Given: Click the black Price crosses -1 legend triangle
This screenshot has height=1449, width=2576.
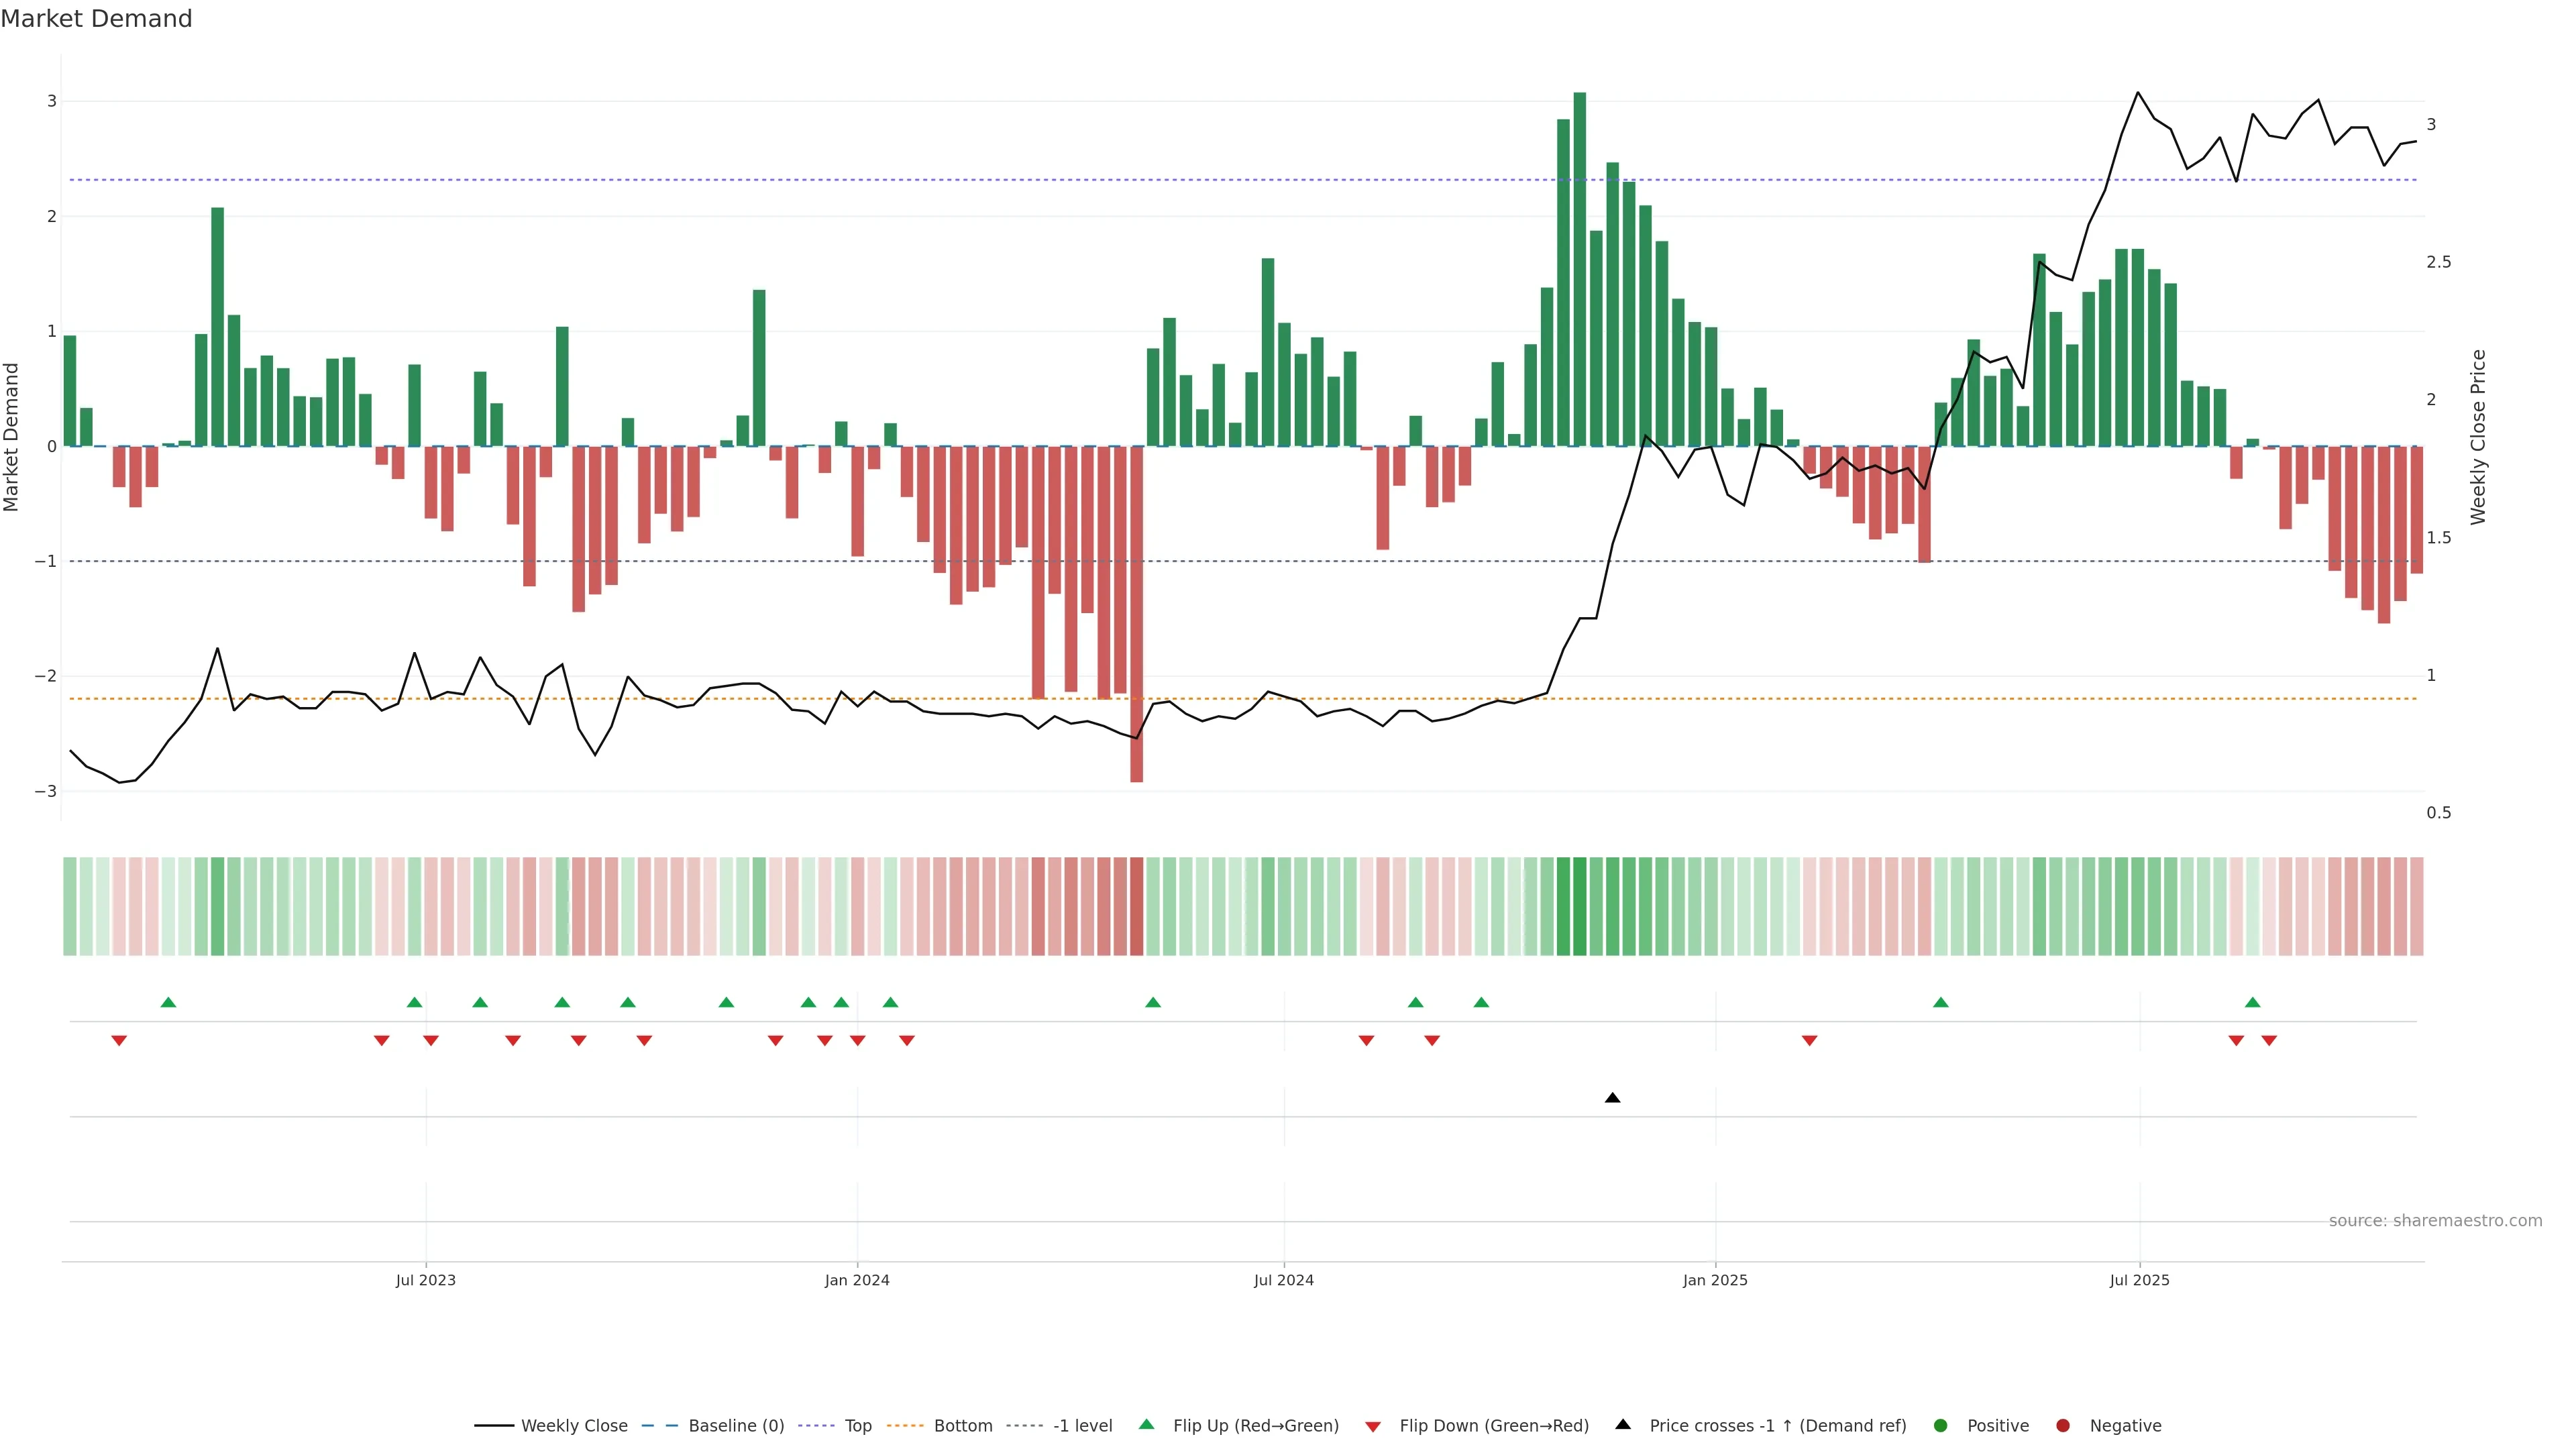Looking at the screenshot, I should pyautogui.click(x=1623, y=1425).
